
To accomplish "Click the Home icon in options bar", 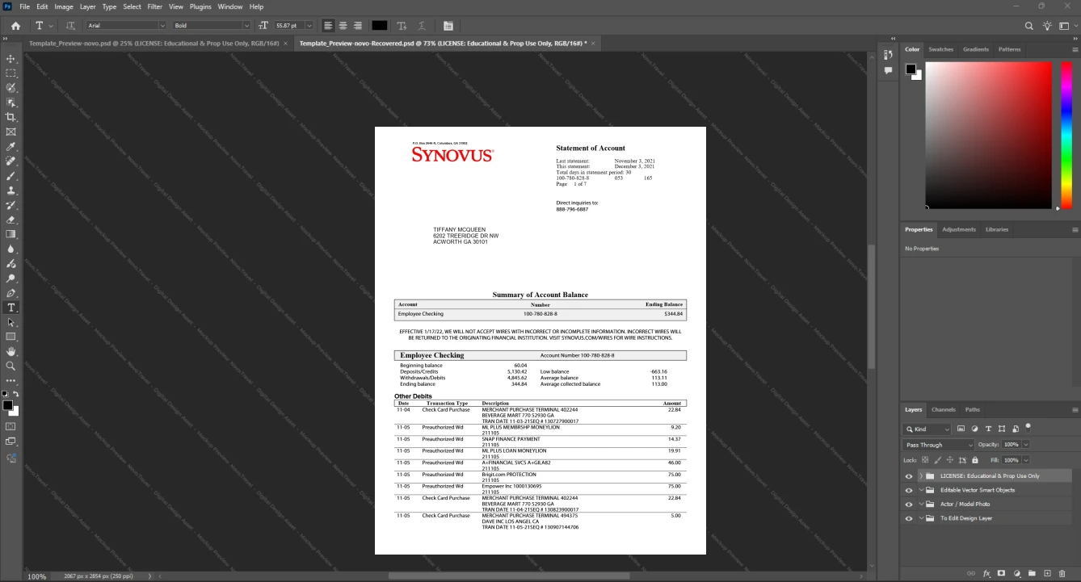I will pyautogui.click(x=15, y=26).
